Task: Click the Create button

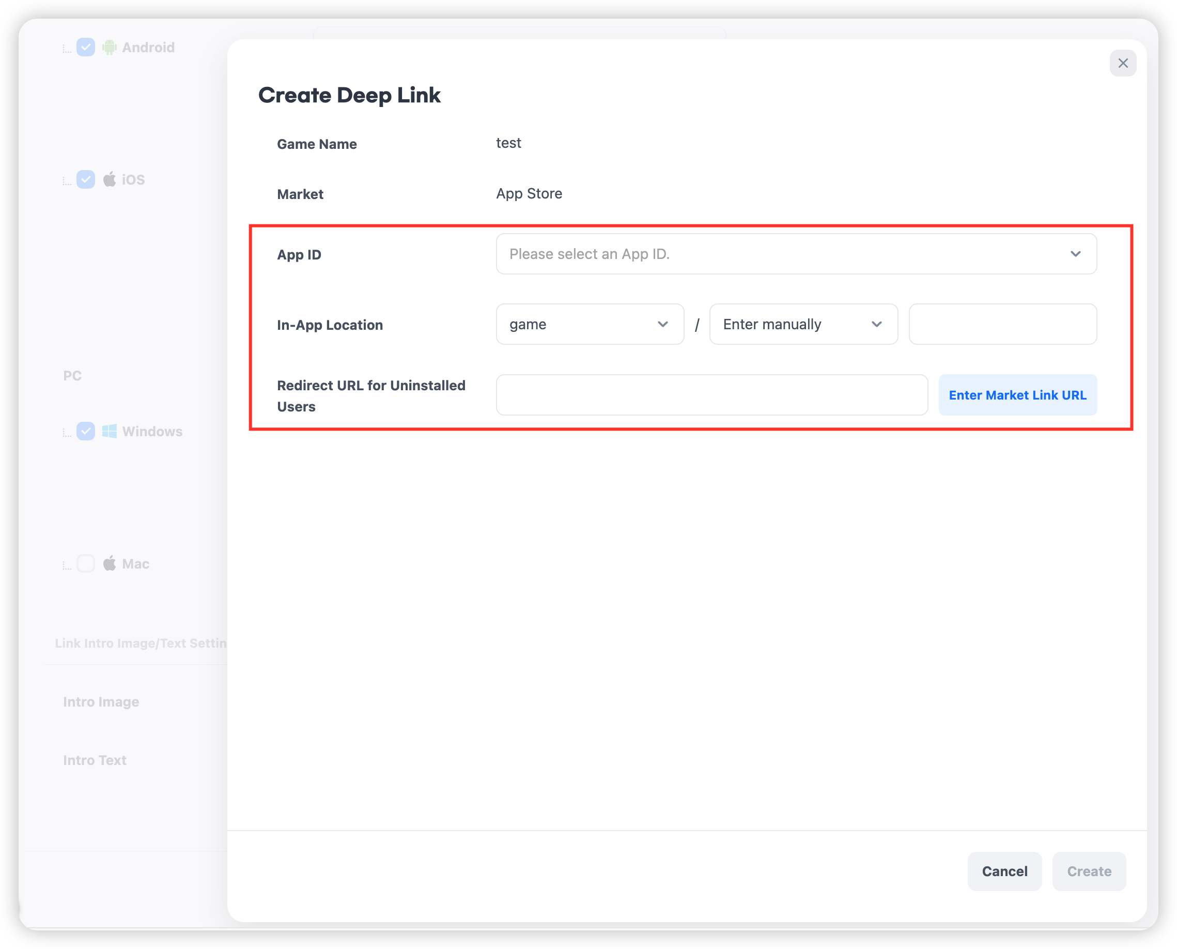Action: pos(1089,871)
